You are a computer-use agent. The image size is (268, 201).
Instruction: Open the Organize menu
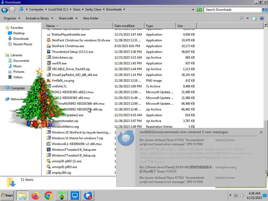[12, 18]
